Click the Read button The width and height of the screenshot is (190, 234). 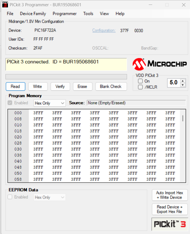[x=15, y=86]
